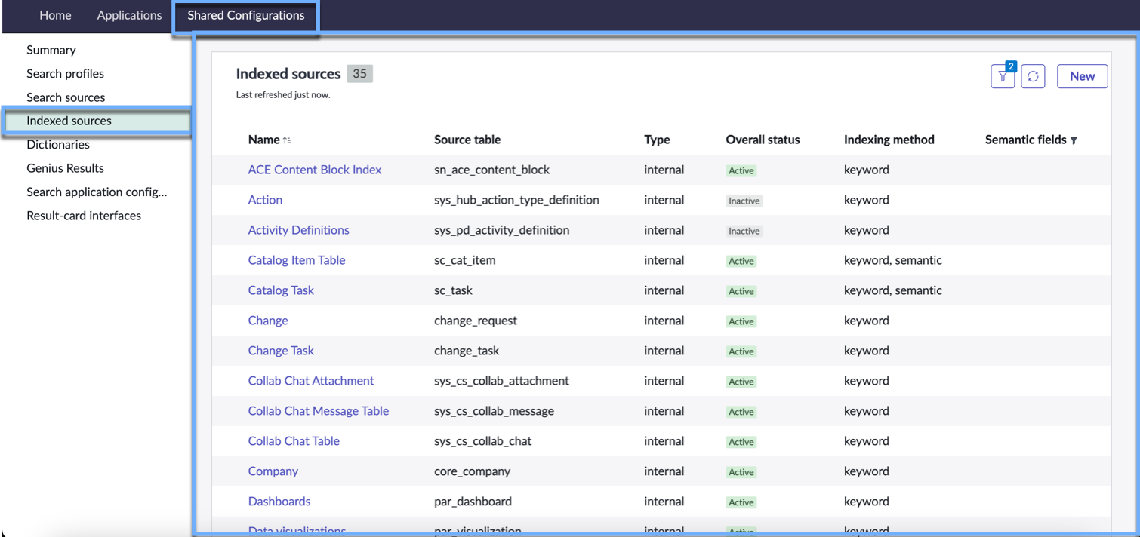Click the sort icon beside Name header
Viewport: 1140px width, 537px height.
pyautogui.click(x=287, y=140)
